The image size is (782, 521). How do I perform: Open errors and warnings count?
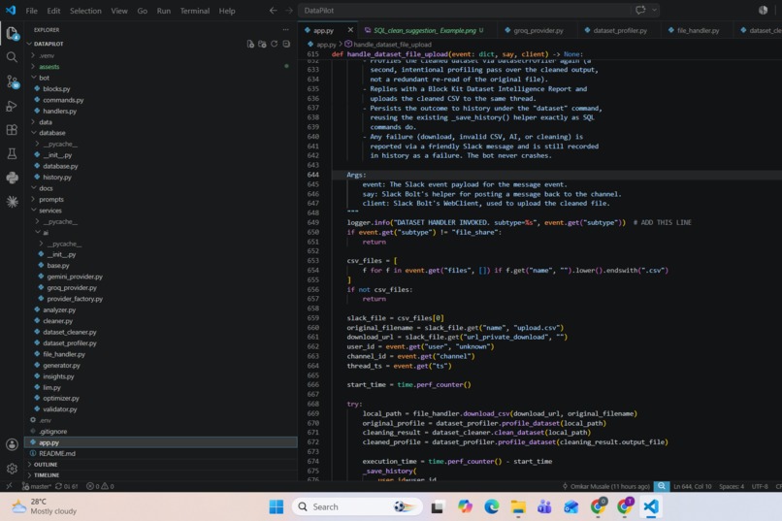click(x=100, y=486)
